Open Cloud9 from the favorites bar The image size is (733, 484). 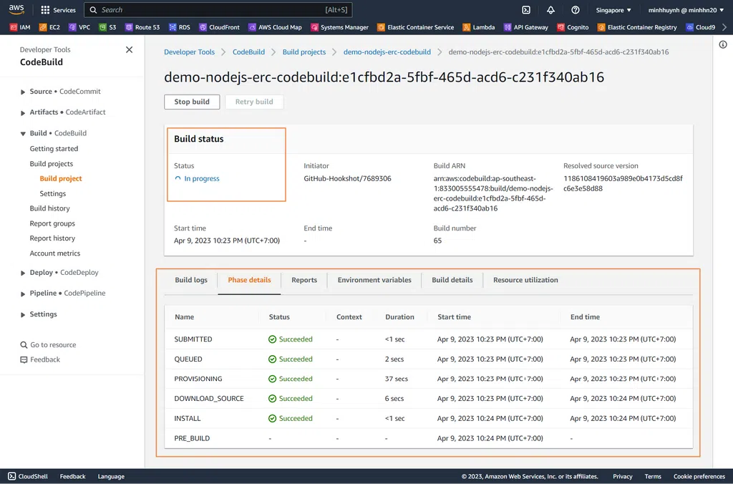pyautogui.click(x=700, y=27)
